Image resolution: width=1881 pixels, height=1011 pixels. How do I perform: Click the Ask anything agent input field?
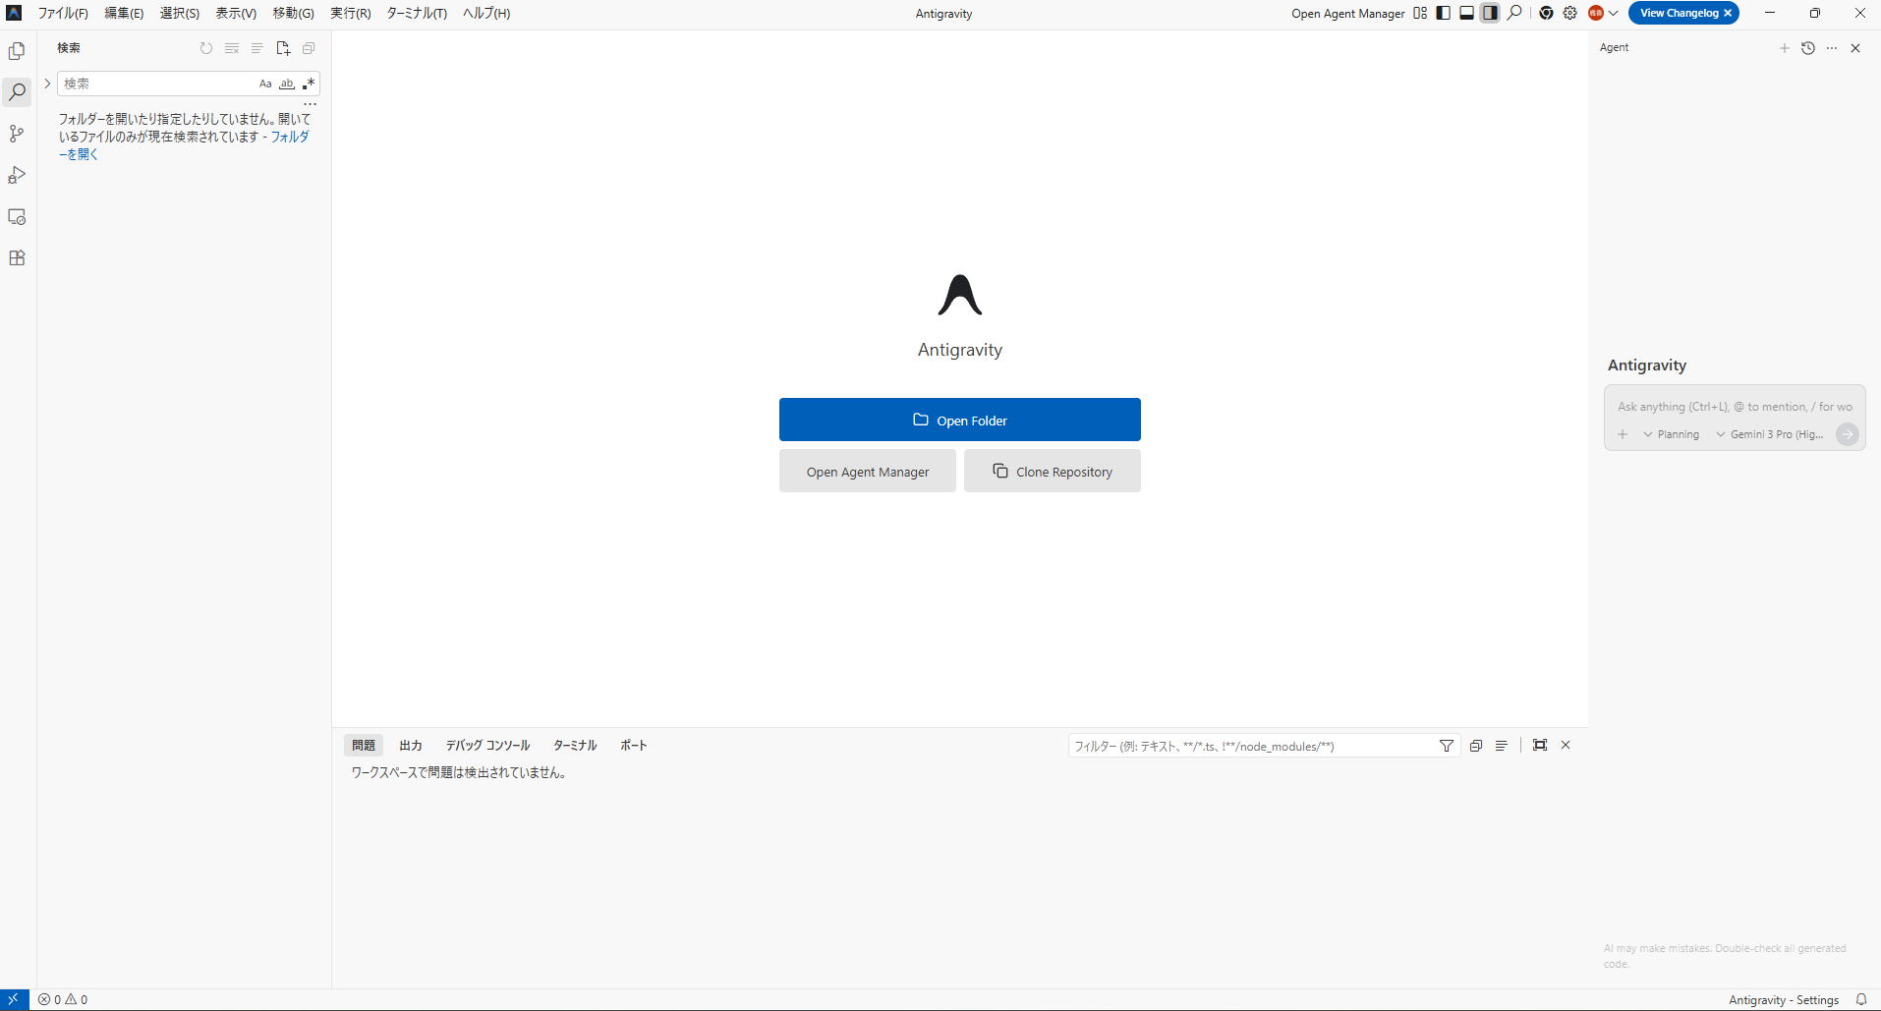(x=1734, y=407)
